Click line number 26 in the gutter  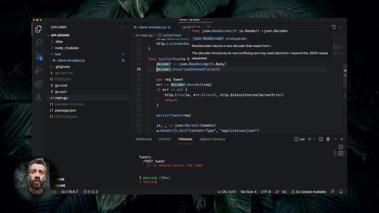(x=139, y=69)
